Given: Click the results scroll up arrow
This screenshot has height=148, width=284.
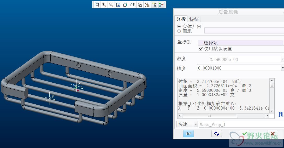Looking at the screenshot, I should [272, 80].
